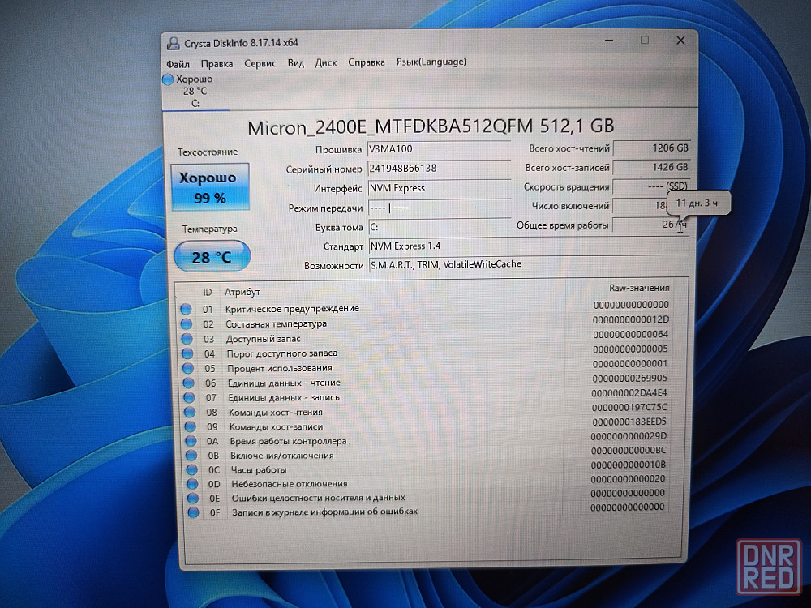Click the Общее время работы value field
This screenshot has width=811, height=608.
pyautogui.click(x=652, y=225)
